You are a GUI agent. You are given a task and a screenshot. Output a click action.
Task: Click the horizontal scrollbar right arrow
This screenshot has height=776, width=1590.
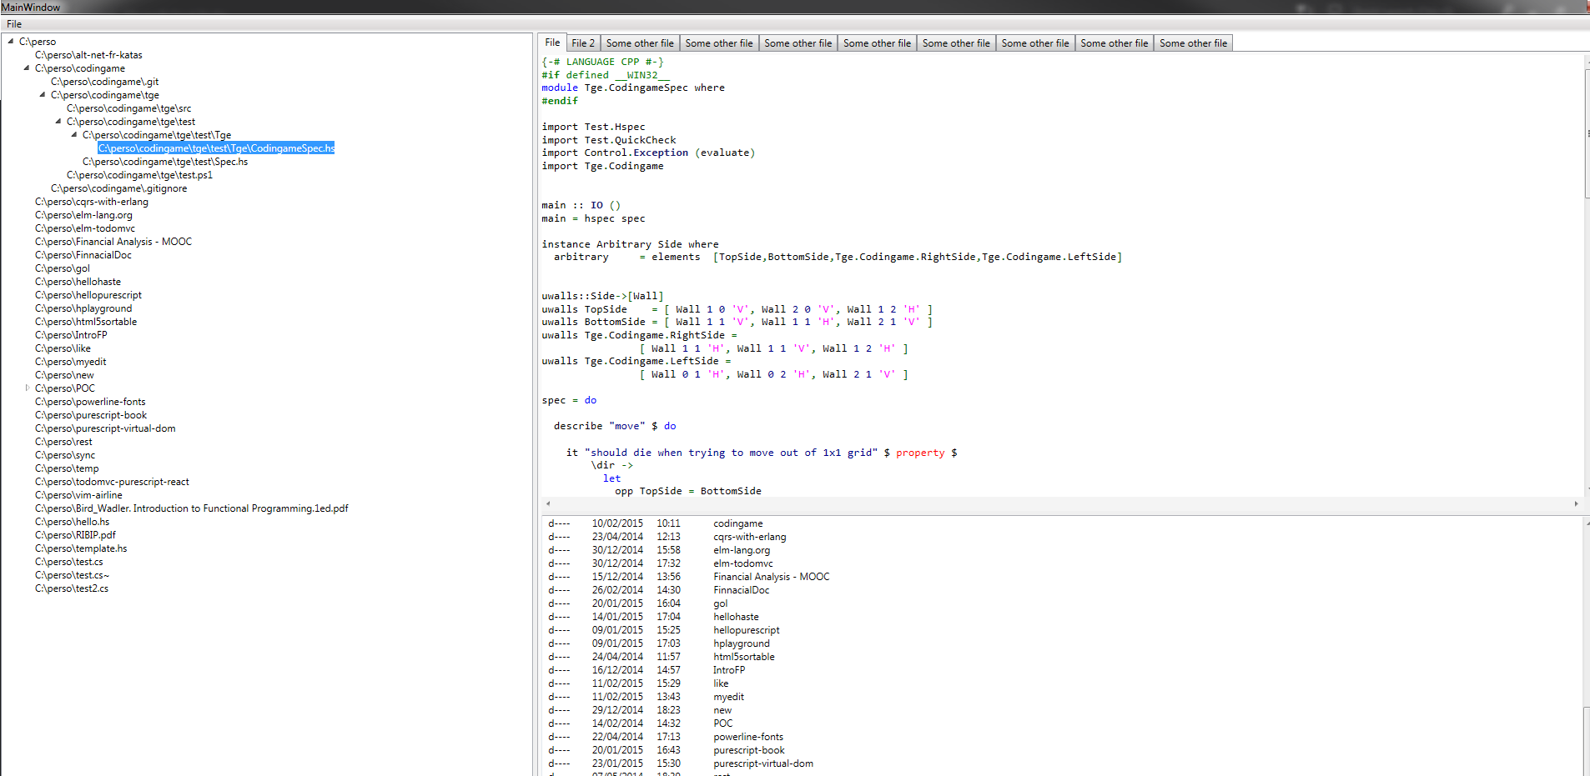[1576, 503]
